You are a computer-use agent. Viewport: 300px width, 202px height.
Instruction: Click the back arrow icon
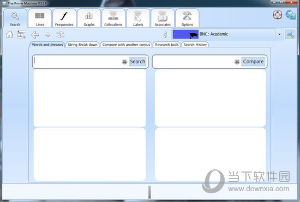click(x=35, y=35)
